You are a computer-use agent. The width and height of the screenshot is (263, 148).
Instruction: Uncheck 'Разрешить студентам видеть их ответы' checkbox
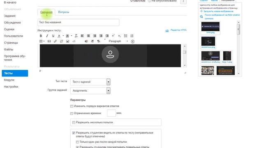tap(74, 133)
